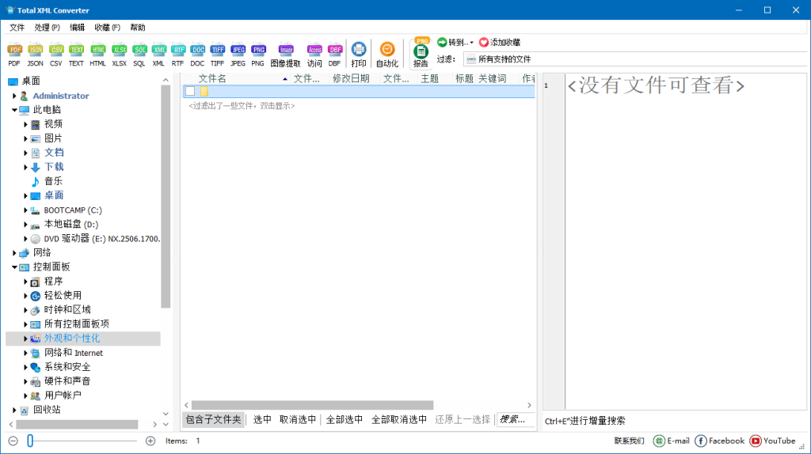Screen dimensions: 811x454
Task: Click 添加收藏 heart icon
Action: (484, 43)
